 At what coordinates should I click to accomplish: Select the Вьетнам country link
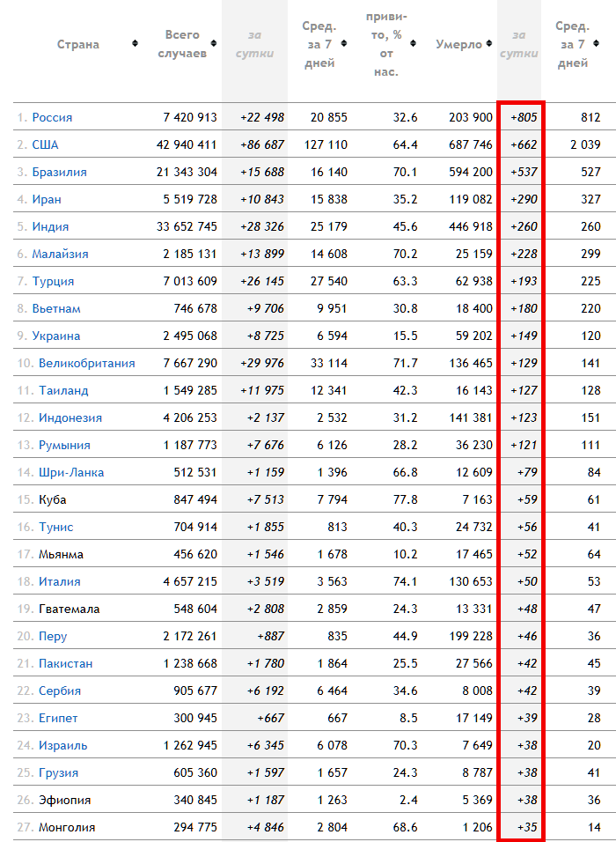[x=56, y=308]
